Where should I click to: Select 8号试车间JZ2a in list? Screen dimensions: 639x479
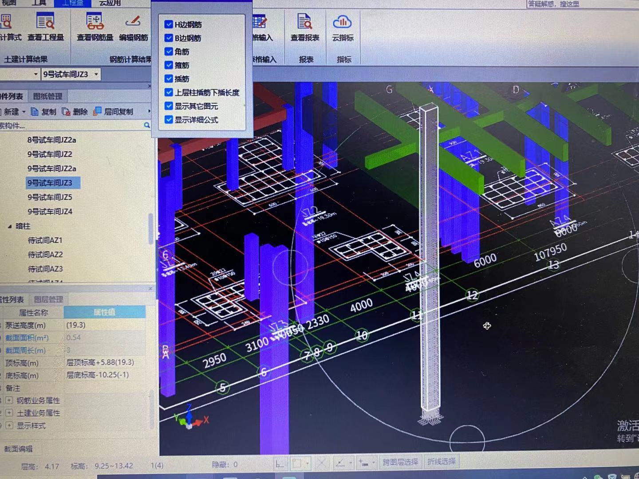(x=51, y=140)
